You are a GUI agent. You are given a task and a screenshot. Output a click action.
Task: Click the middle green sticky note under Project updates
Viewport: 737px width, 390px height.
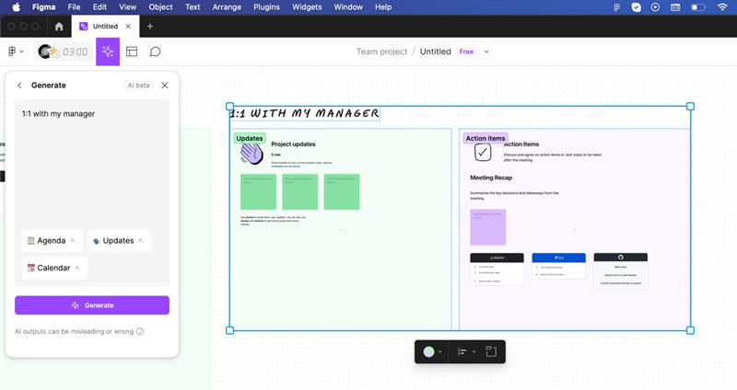pos(300,192)
